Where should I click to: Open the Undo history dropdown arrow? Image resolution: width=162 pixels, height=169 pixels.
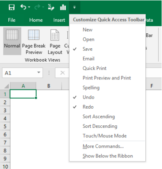29,7
